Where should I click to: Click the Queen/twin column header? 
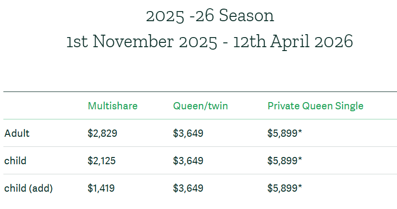(200, 106)
